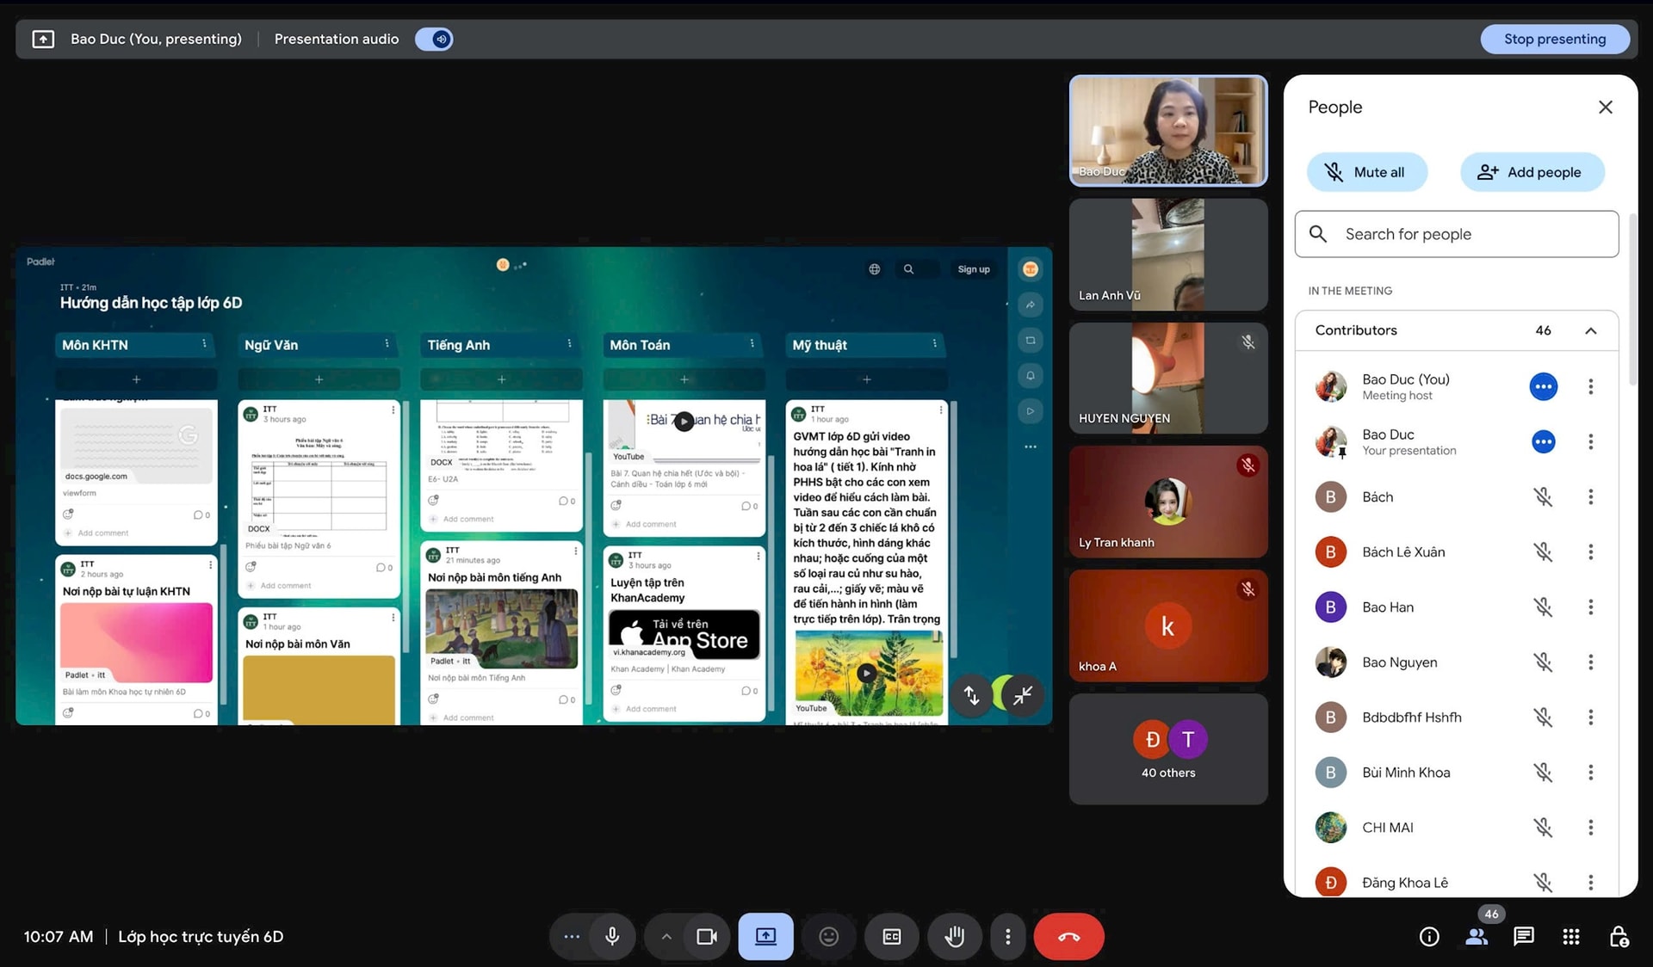Toggle the microphone in bottom bar

(612, 936)
